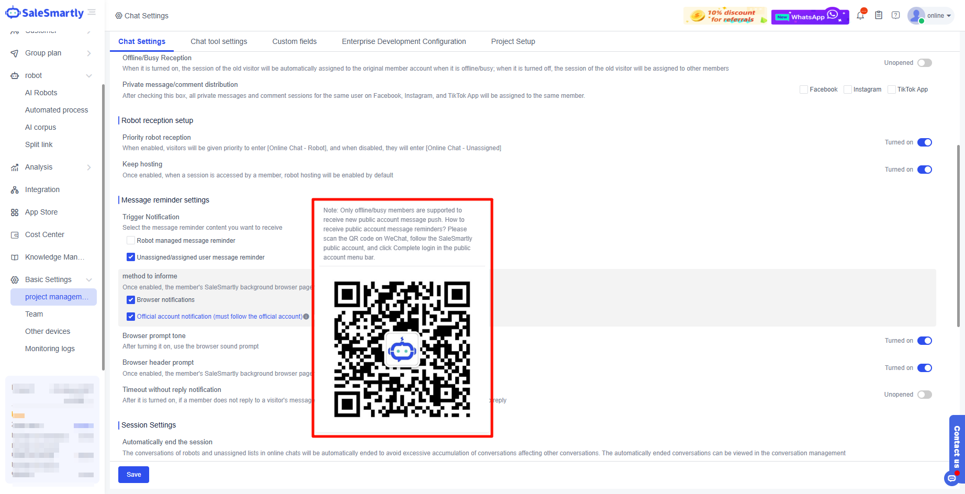Click the main page vertical scrollbar
This screenshot has width=965, height=494.
point(958,235)
